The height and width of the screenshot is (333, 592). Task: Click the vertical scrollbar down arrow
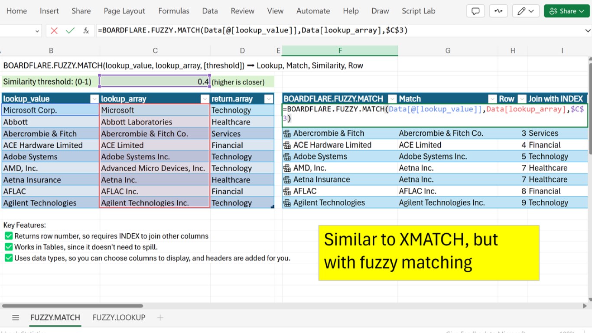coord(589,299)
